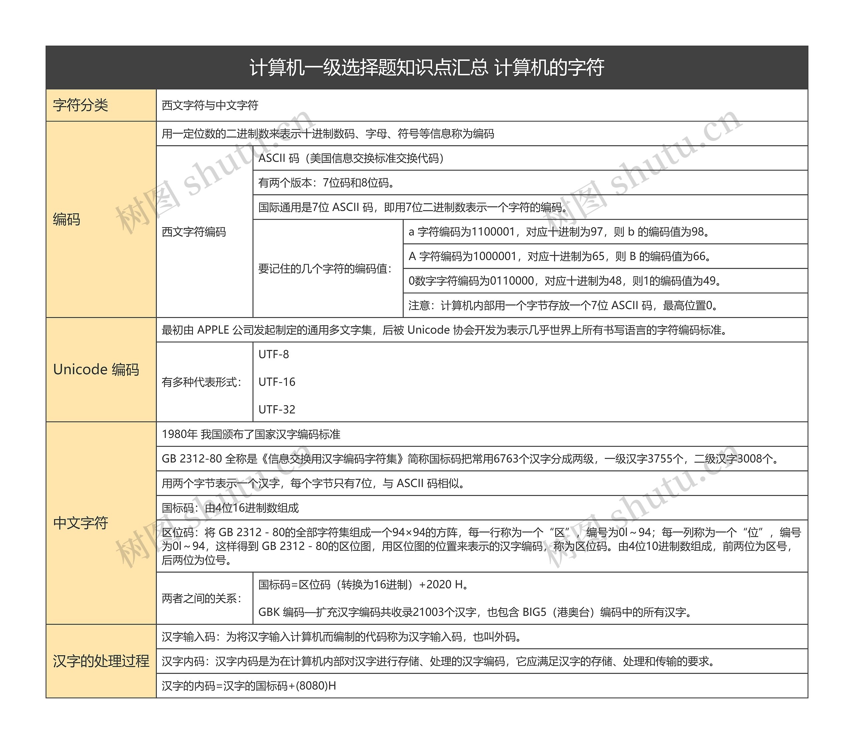This screenshot has width=854, height=744.
Task: Select the 编码 category cell
Action: click(x=101, y=219)
